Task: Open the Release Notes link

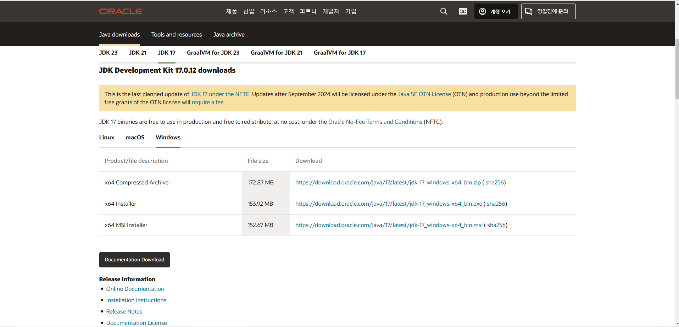Action: 124,311
